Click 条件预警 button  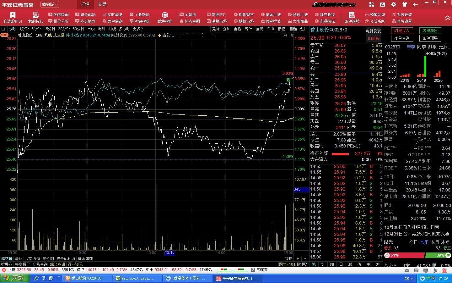pyautogui.click(x=430, y=38)
